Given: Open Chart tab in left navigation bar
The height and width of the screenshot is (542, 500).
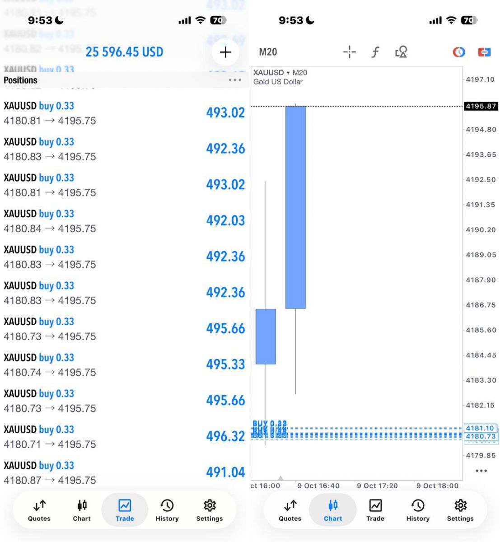Looking at the screenshot, I should click(x=82, y=510).
